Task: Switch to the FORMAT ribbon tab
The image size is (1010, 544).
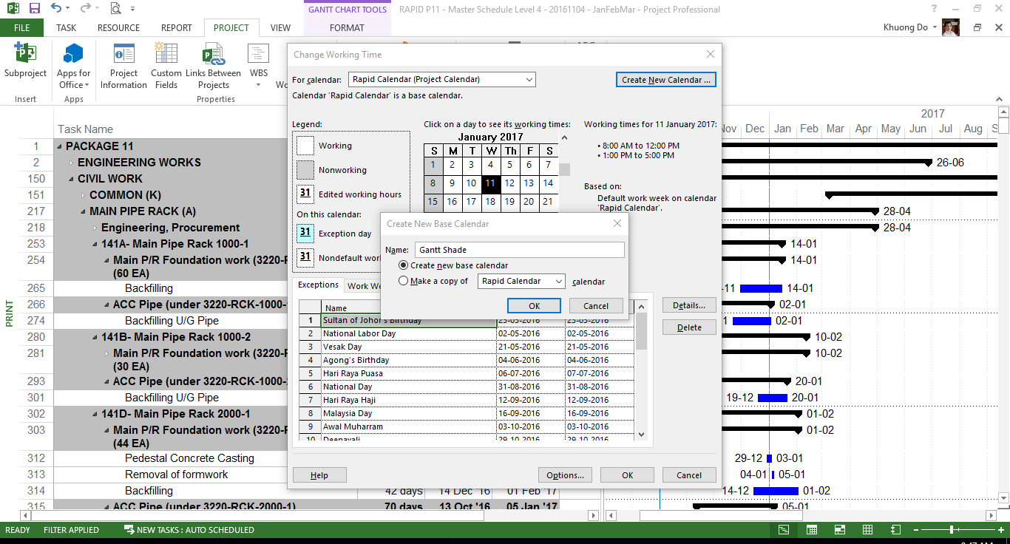Action: (347, 28)
